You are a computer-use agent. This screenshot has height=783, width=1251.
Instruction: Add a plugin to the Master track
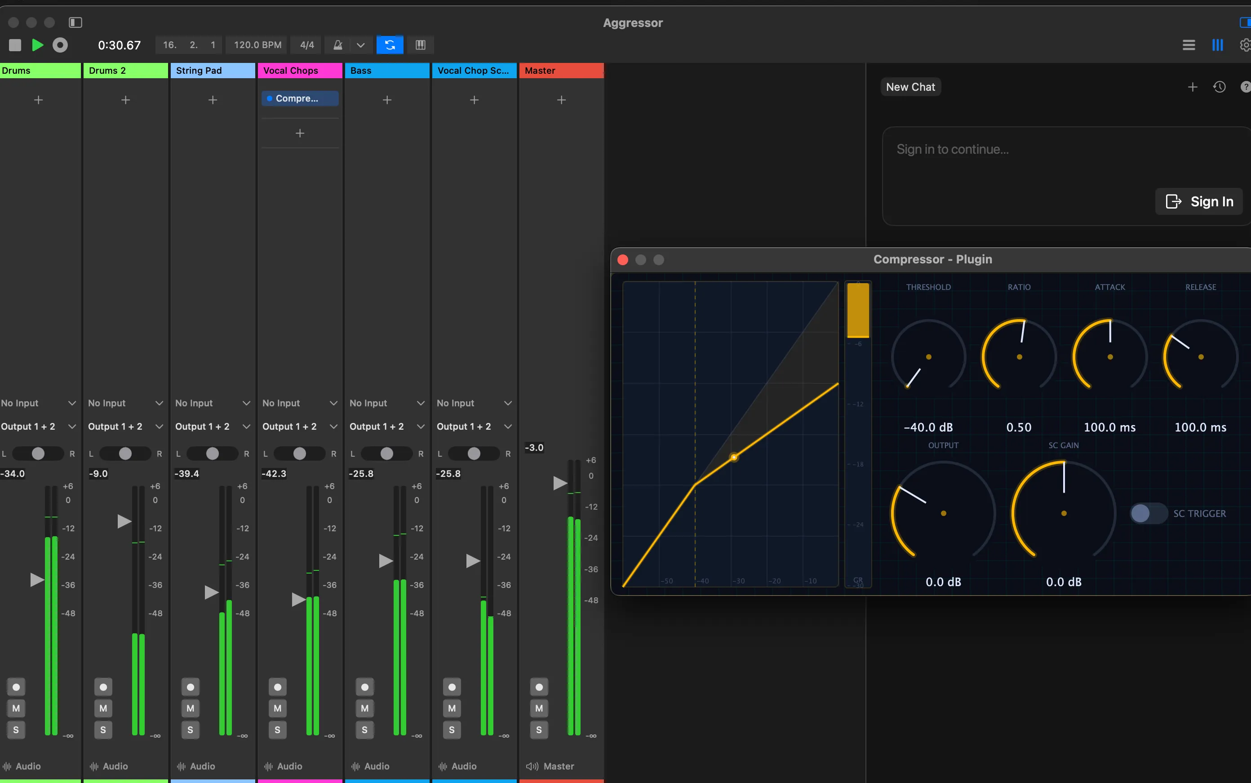pos(561,99)
